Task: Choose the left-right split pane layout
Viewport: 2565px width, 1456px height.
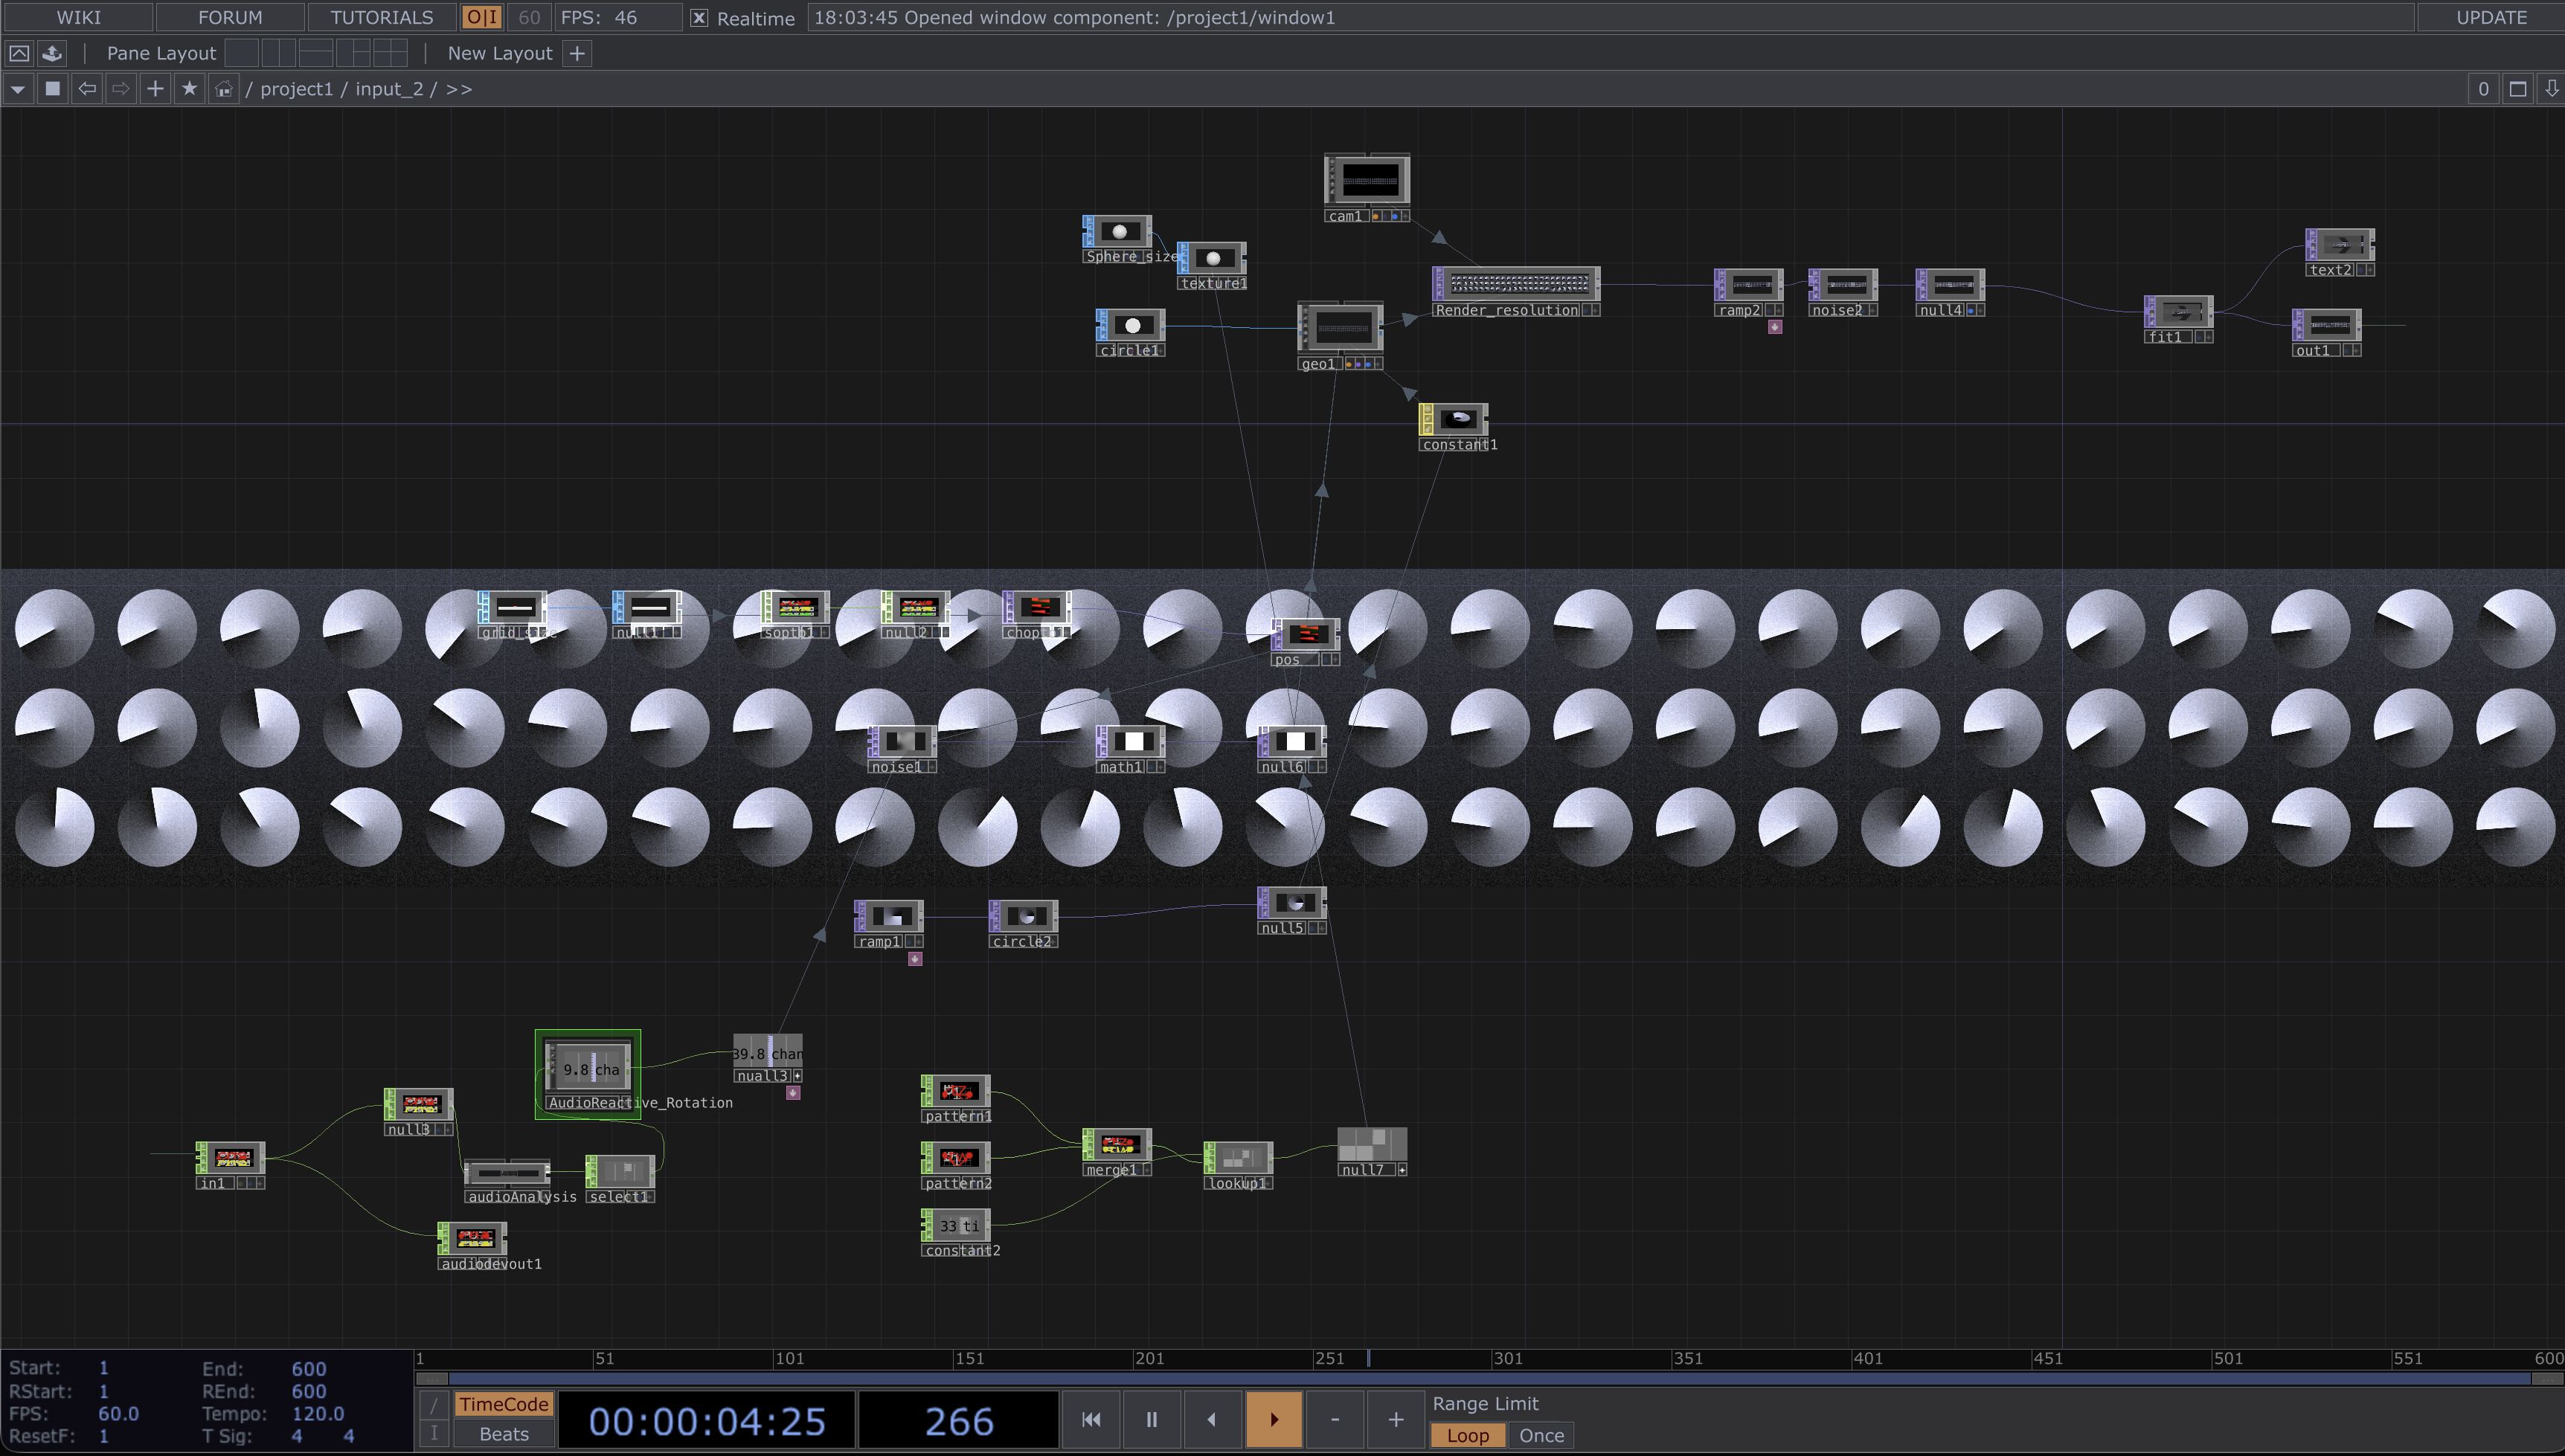Action: [x=278, y=53]
